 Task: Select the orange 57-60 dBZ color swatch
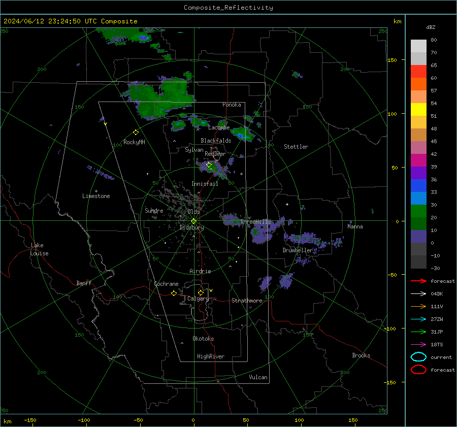tap(418, 84)
